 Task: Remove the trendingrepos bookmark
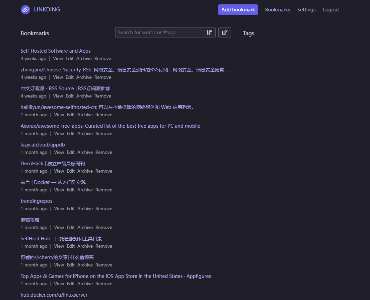[x=104, y=208]
